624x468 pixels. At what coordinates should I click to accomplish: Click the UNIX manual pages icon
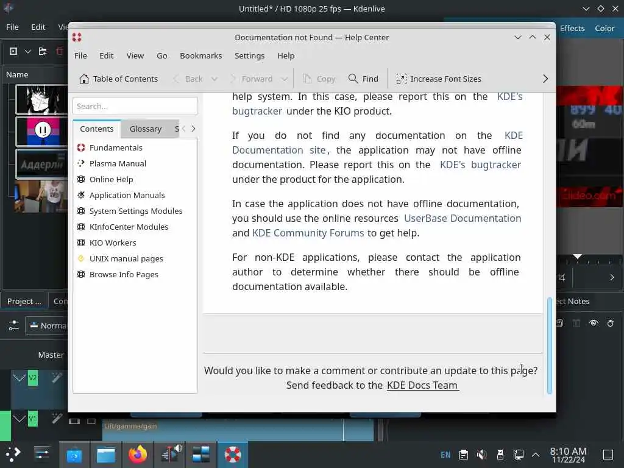click(81, 258)
